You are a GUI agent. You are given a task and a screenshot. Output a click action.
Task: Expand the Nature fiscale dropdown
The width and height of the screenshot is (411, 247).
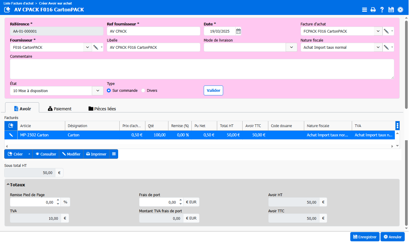[x=378, y=47]
